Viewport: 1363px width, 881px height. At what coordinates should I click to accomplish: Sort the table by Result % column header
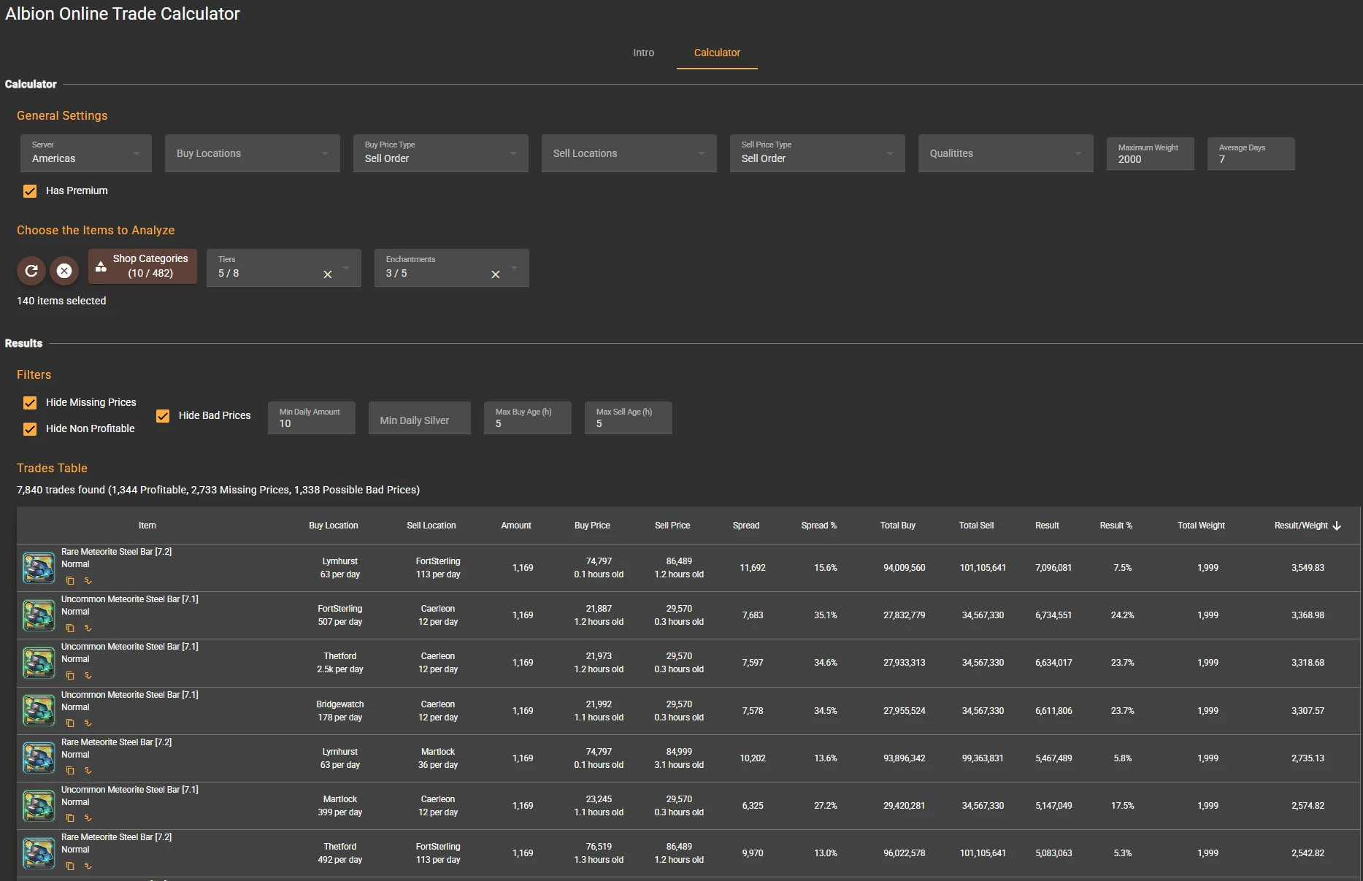tap(1116, 526)
